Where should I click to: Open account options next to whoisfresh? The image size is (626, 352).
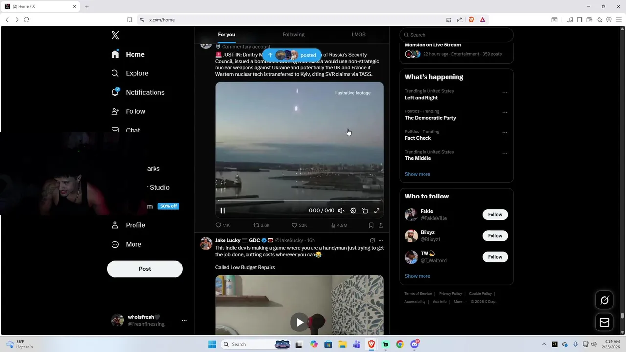(184, 320)
